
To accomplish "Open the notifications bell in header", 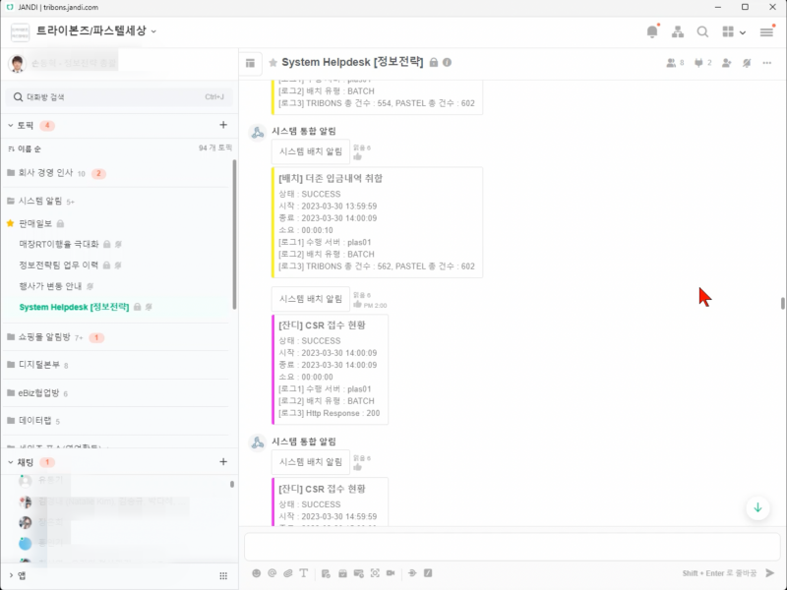I will pos(652,31).
